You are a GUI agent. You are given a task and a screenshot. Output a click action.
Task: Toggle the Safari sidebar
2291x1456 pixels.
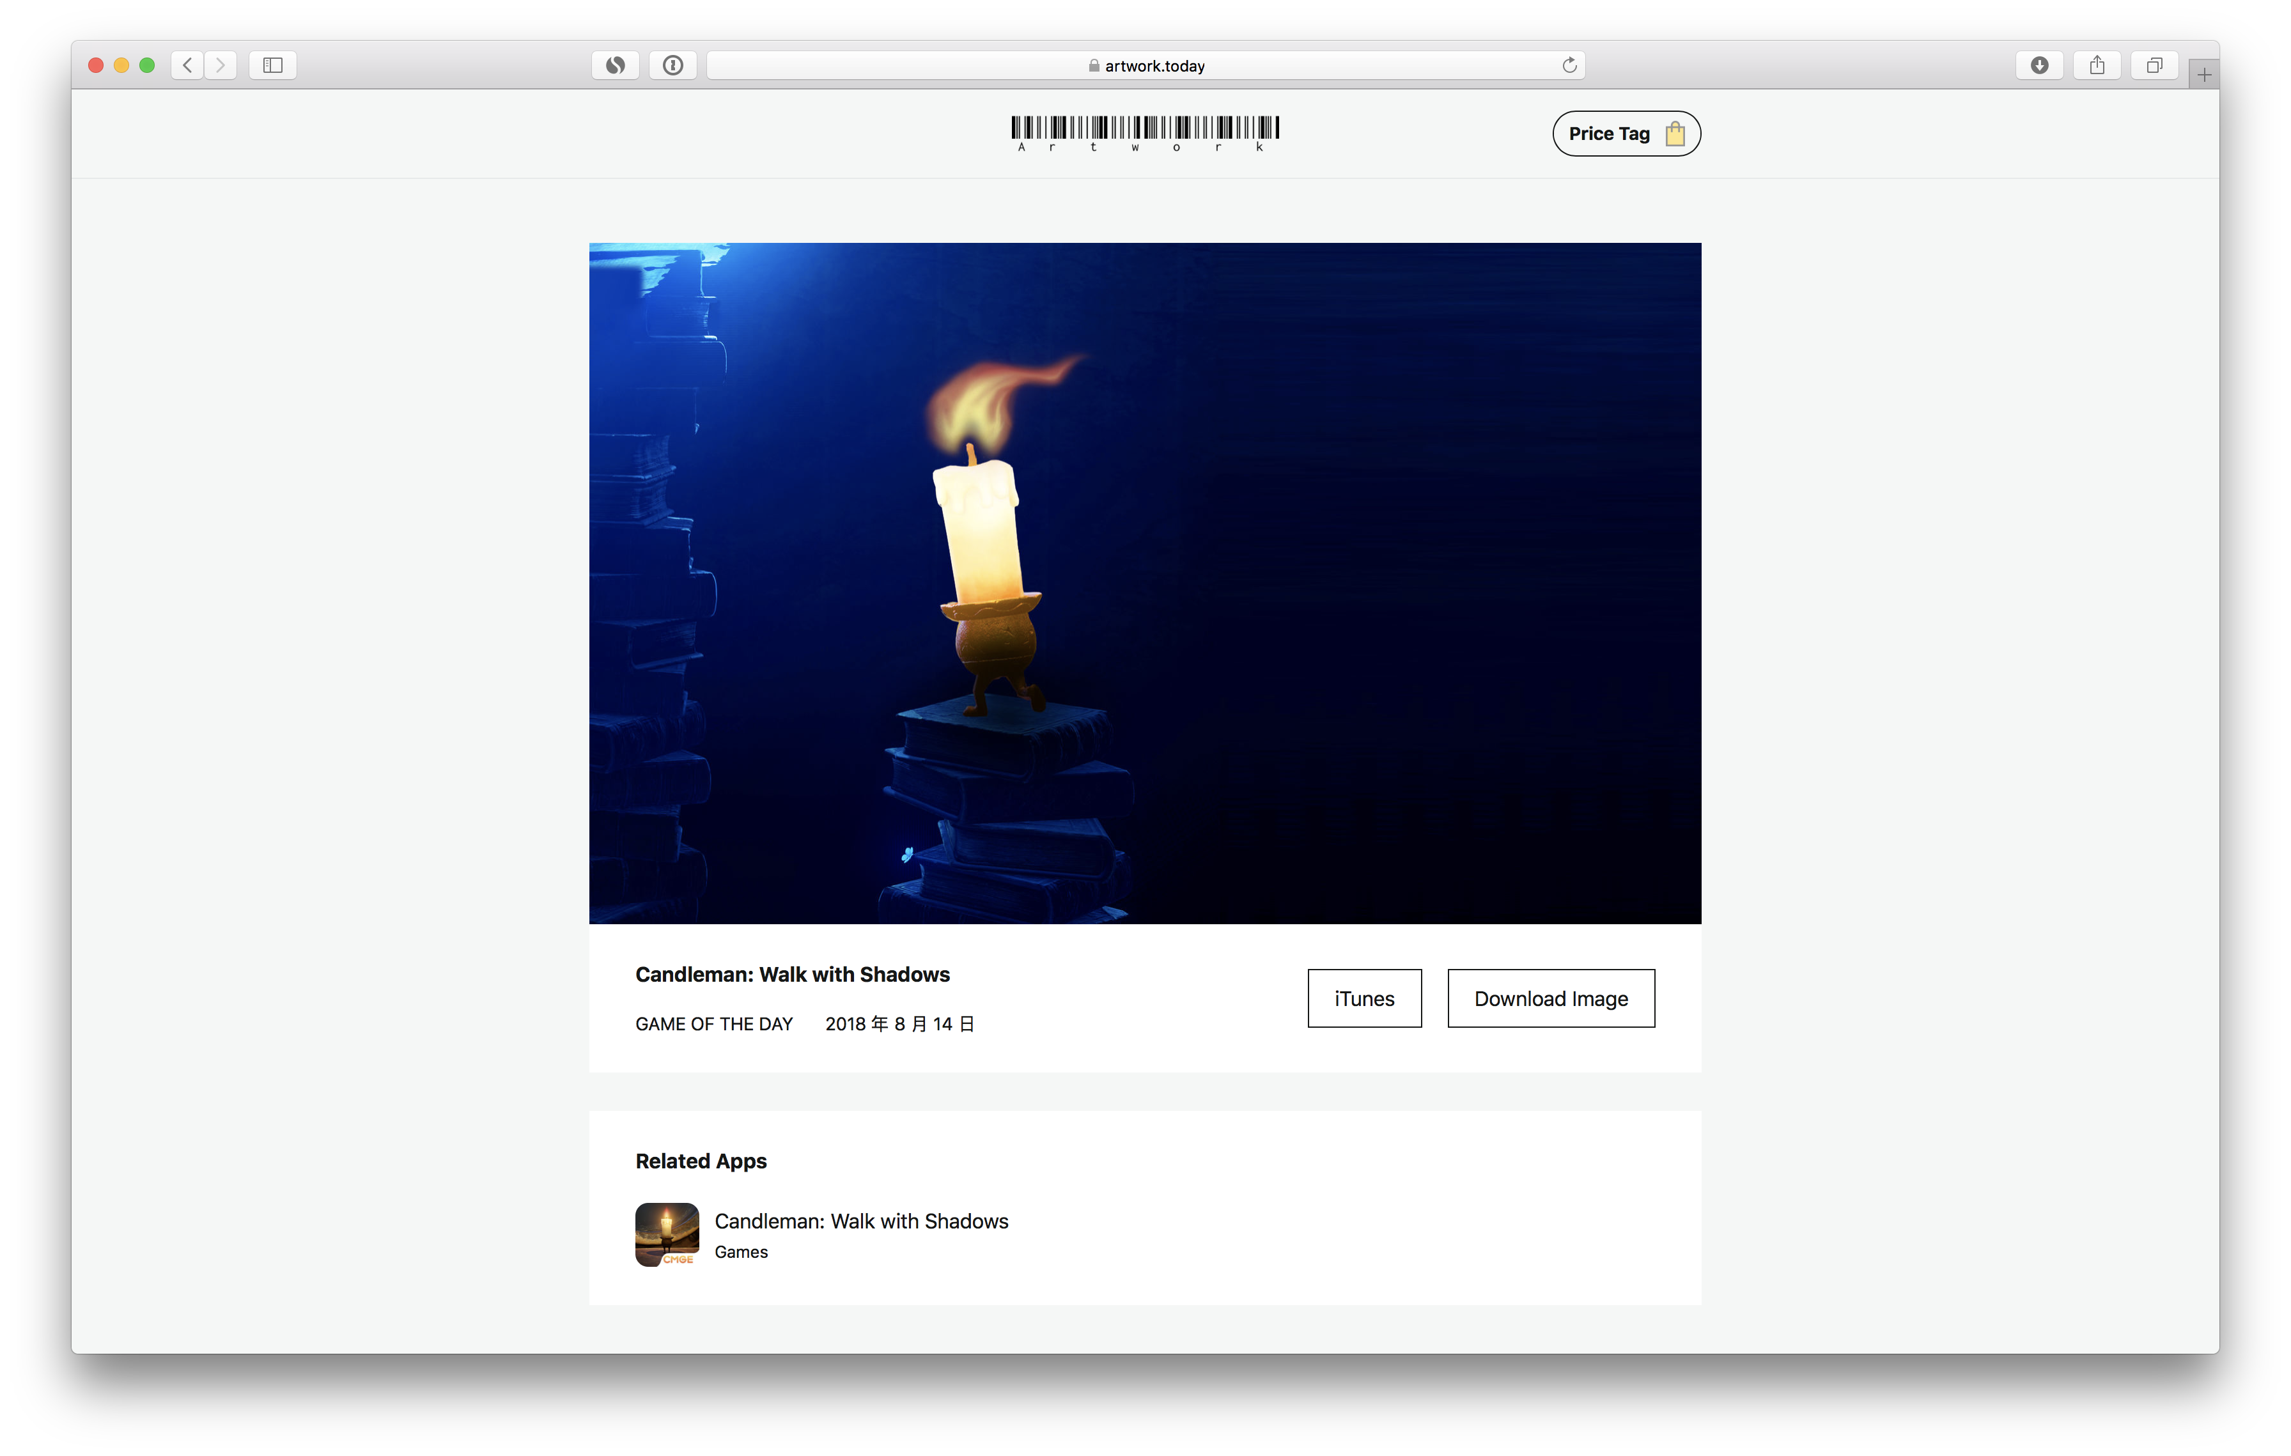click(273, 65)
